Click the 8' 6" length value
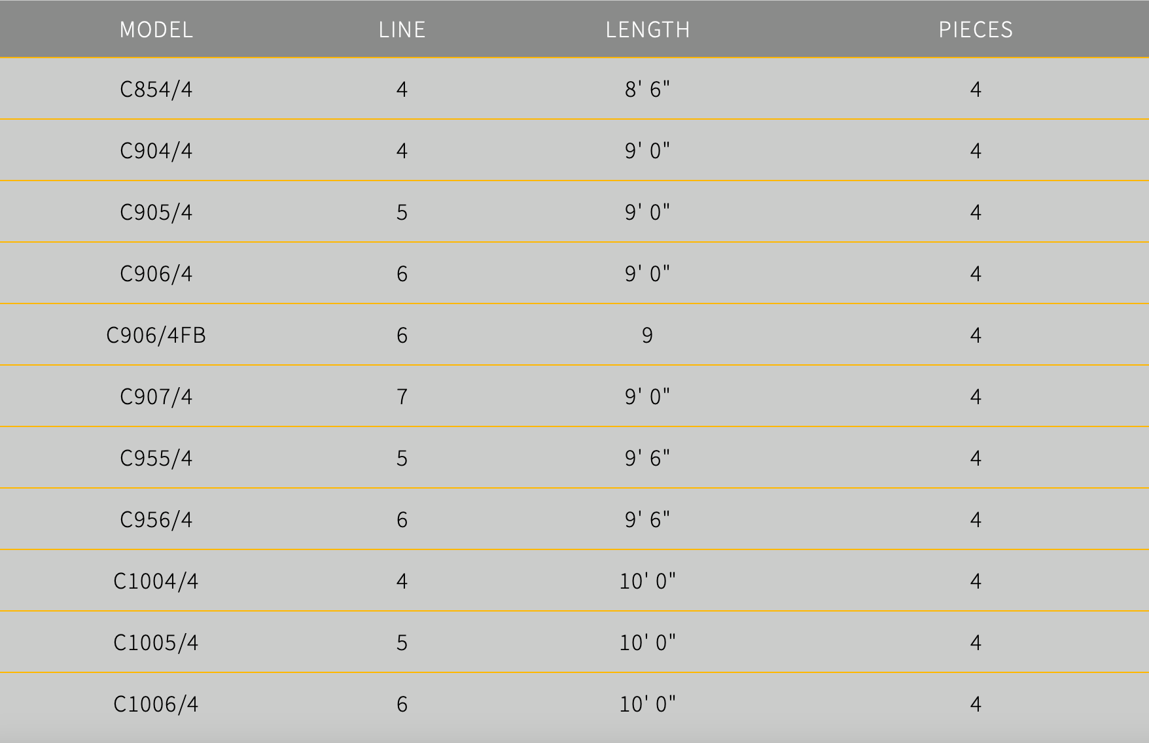The image size is (1149, 743). (x=647, y=89)
